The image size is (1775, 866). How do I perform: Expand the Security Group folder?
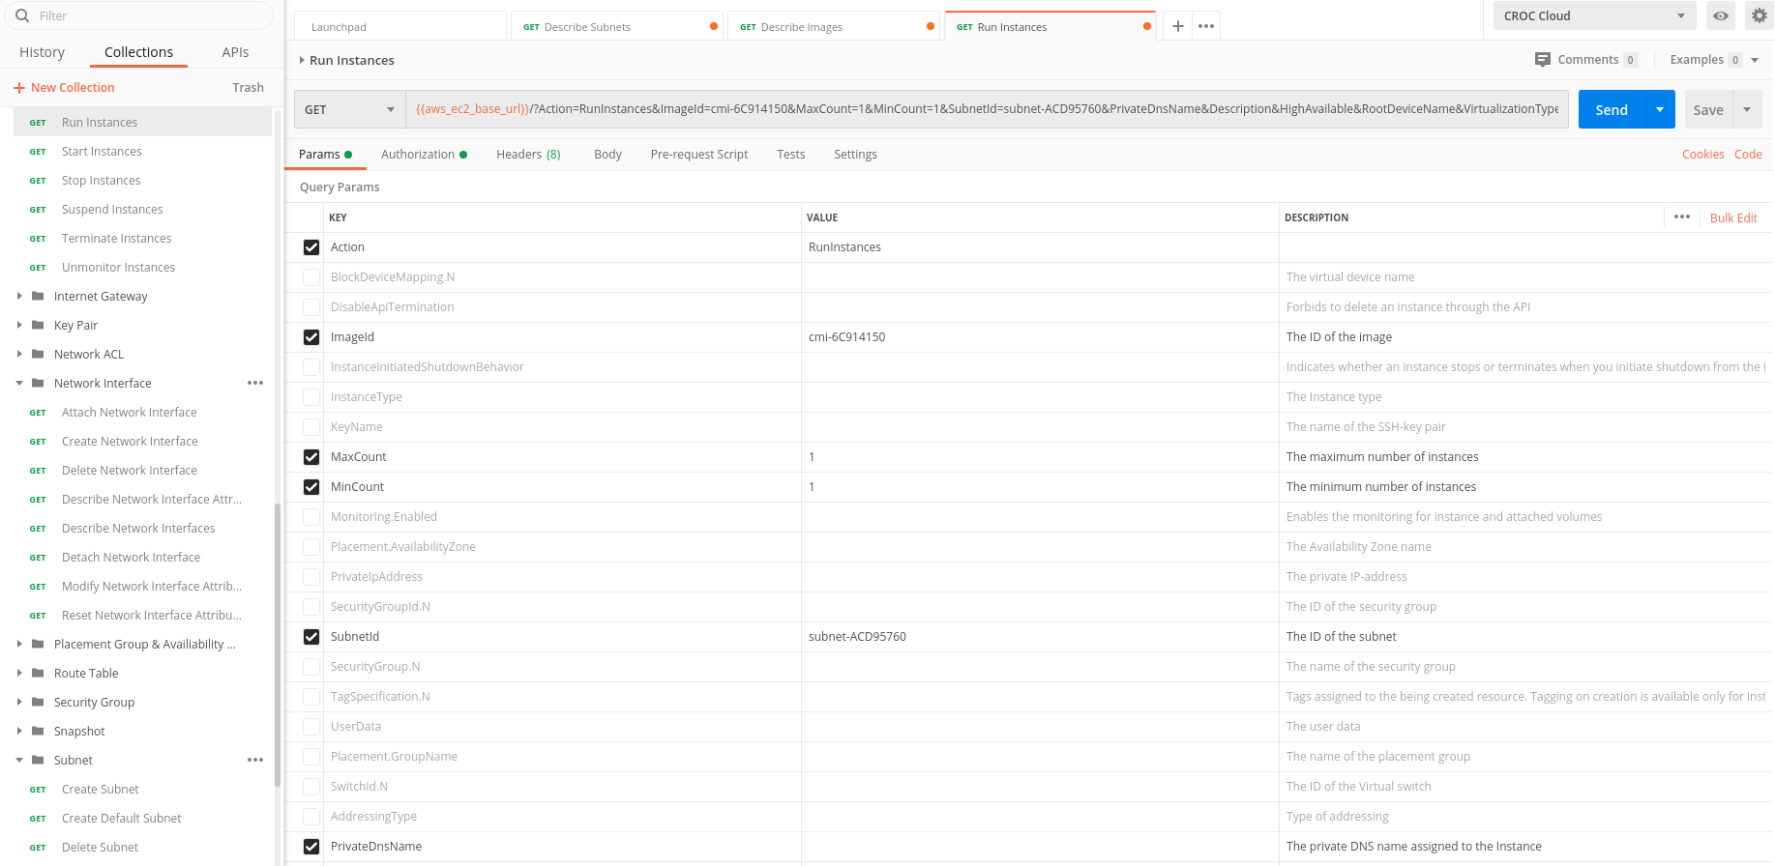[19, 702]
